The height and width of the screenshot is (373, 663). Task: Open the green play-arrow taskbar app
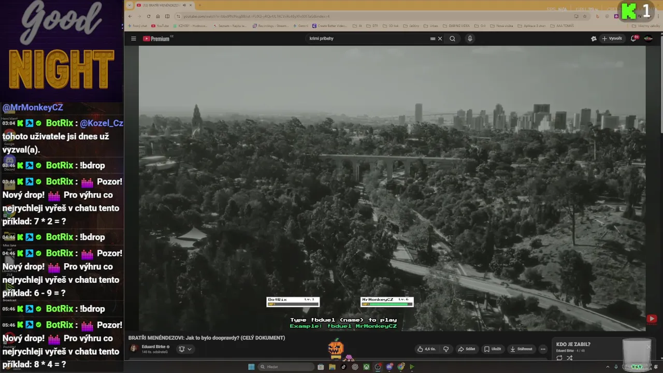(x=412, y=367)
